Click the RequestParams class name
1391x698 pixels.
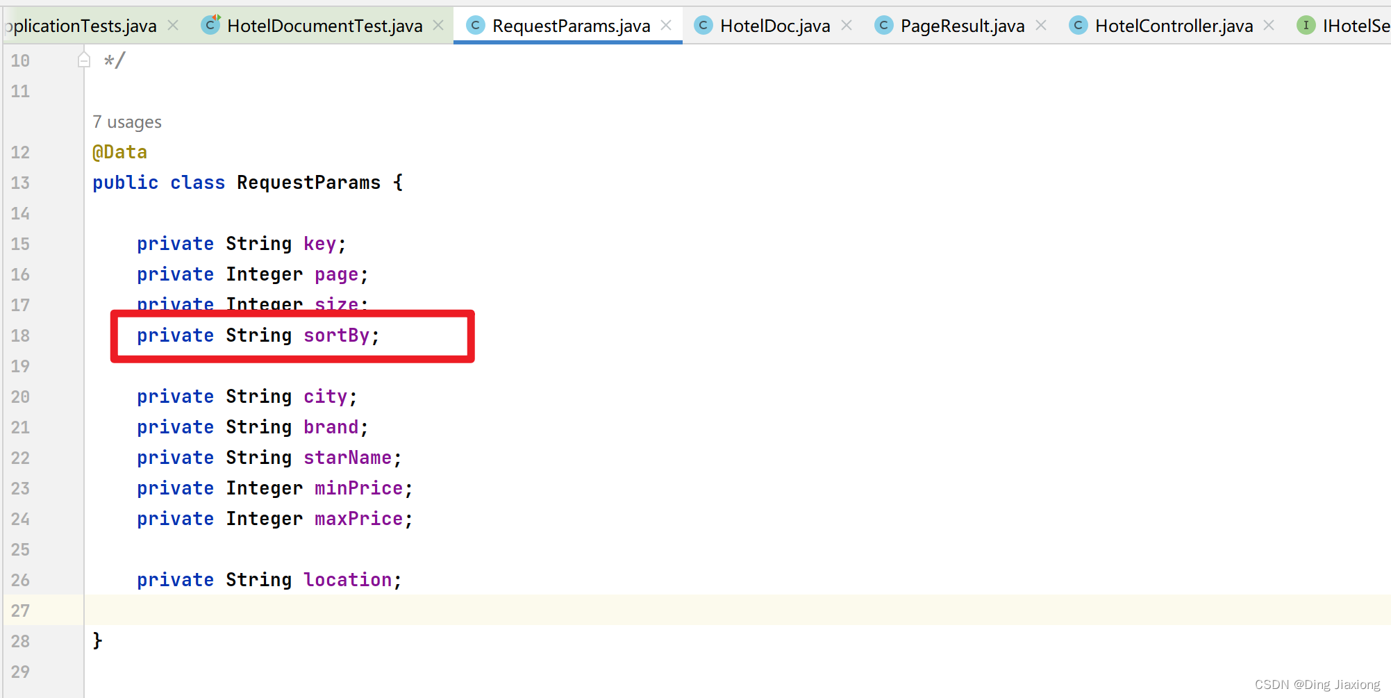[309, 183]
